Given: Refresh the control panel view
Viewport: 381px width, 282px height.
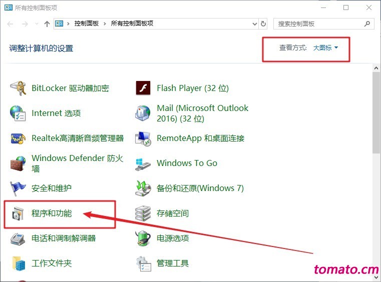Looking at the screenshot, I should coord(263,24).
